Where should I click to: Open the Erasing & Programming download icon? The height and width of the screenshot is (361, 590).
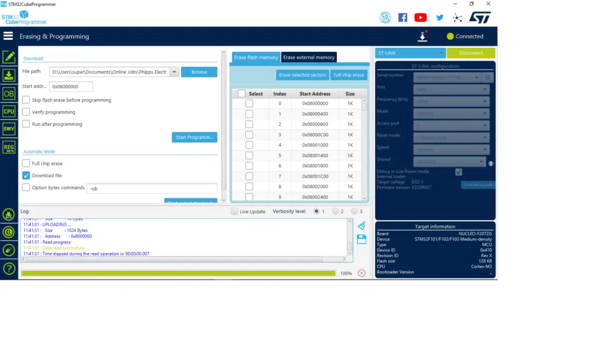(9, 76)
